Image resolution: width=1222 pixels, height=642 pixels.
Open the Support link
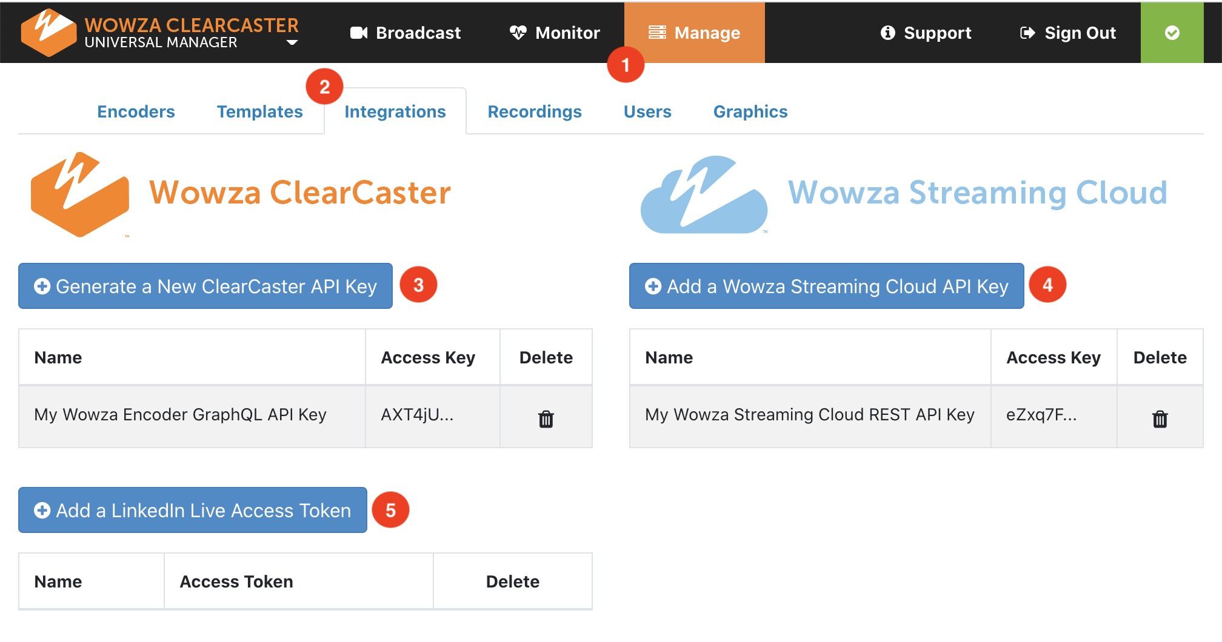[x=926, y=33]
